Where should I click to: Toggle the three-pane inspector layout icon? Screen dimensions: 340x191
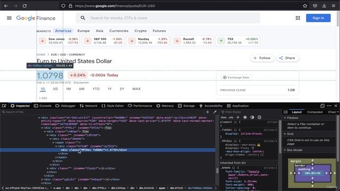click(285, 112)
